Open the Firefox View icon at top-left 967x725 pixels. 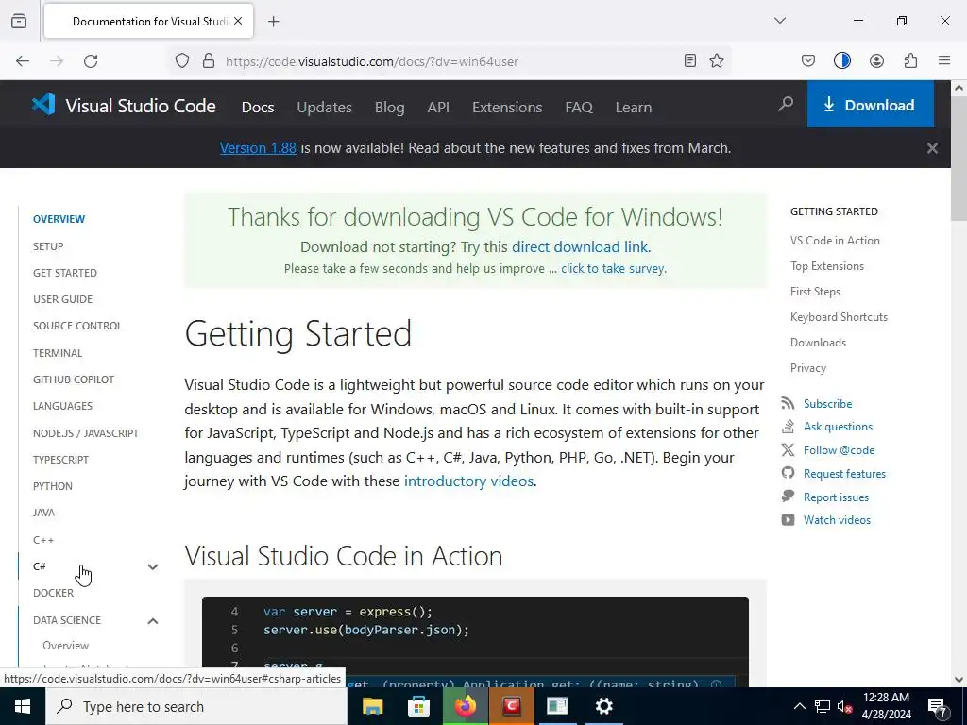(x=19, y=22)
